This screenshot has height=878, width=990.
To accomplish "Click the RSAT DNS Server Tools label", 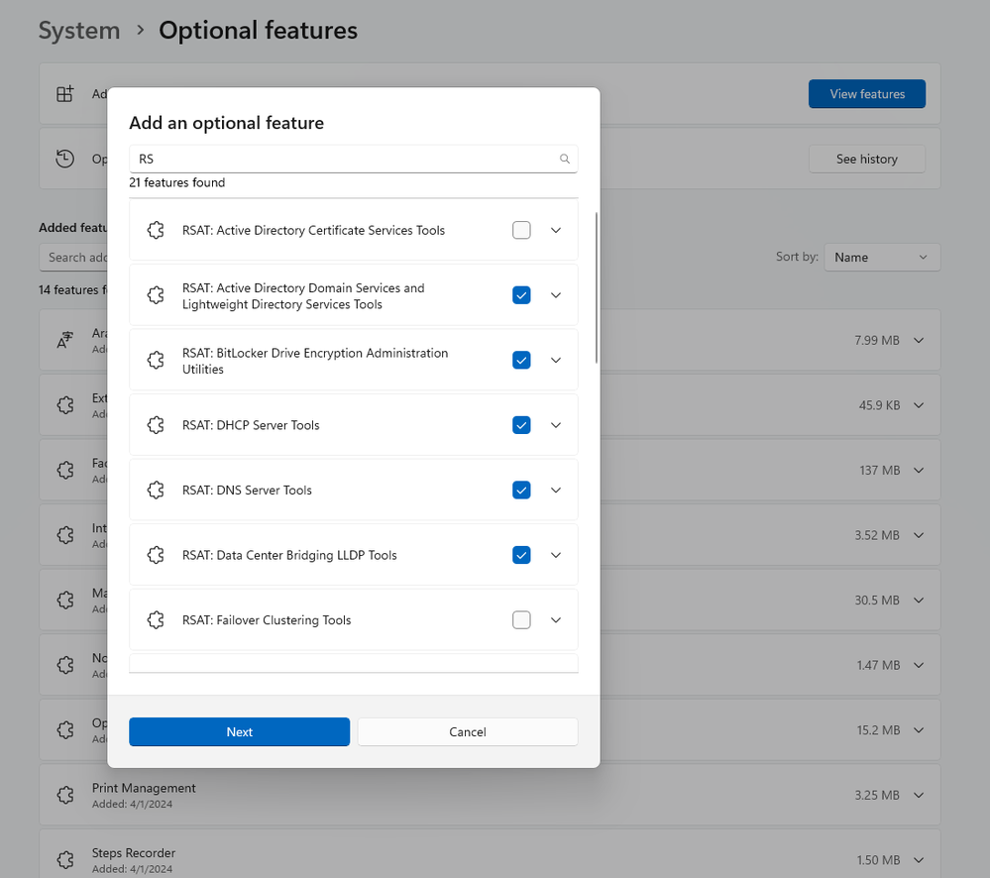I will [247, 491].
